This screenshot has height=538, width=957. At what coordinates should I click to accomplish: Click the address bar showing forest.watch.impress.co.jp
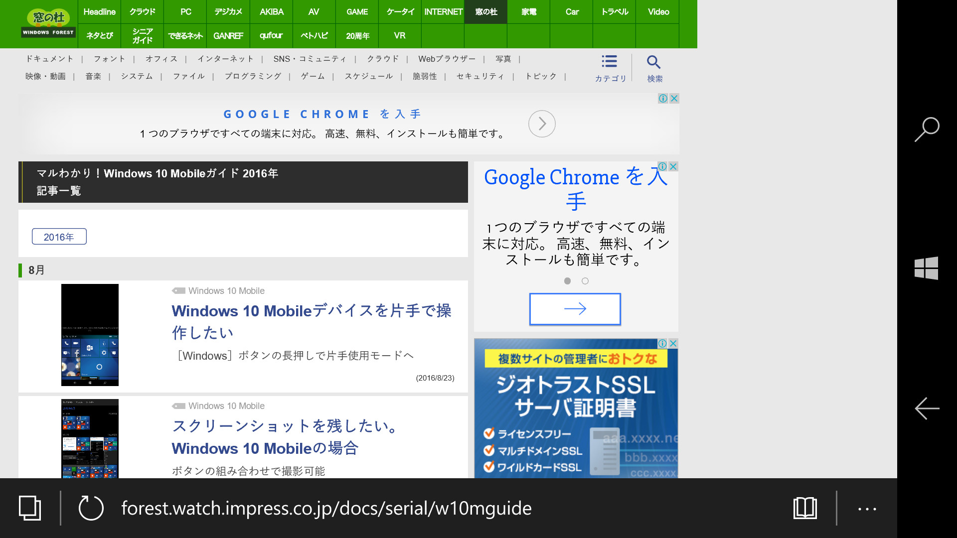[x=326, y=508]
